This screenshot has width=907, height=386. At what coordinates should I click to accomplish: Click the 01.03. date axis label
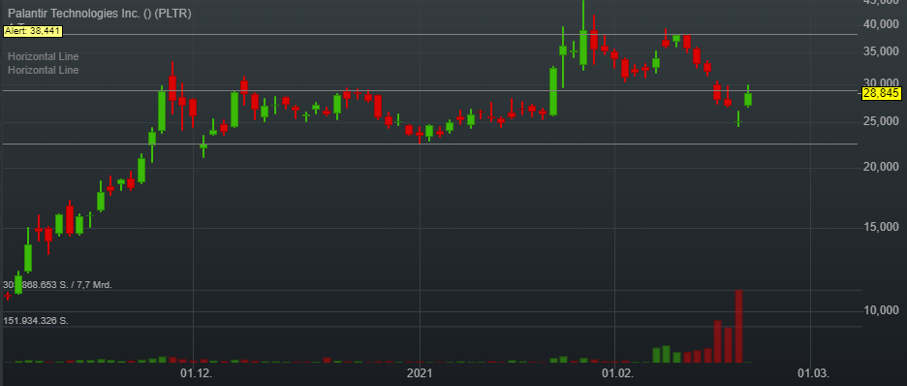[x=812, y=372]
